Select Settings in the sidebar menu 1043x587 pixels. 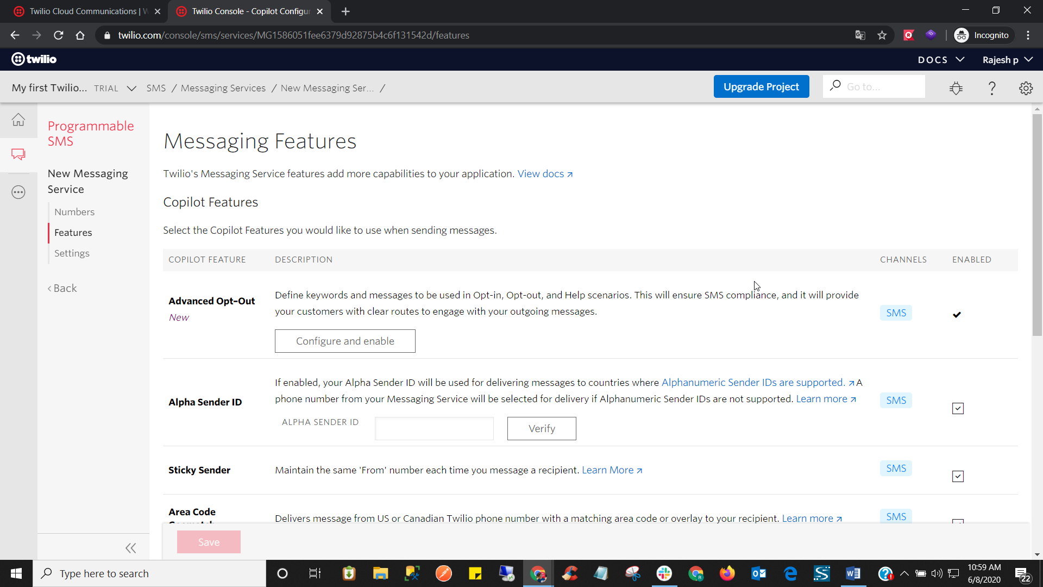72,253
